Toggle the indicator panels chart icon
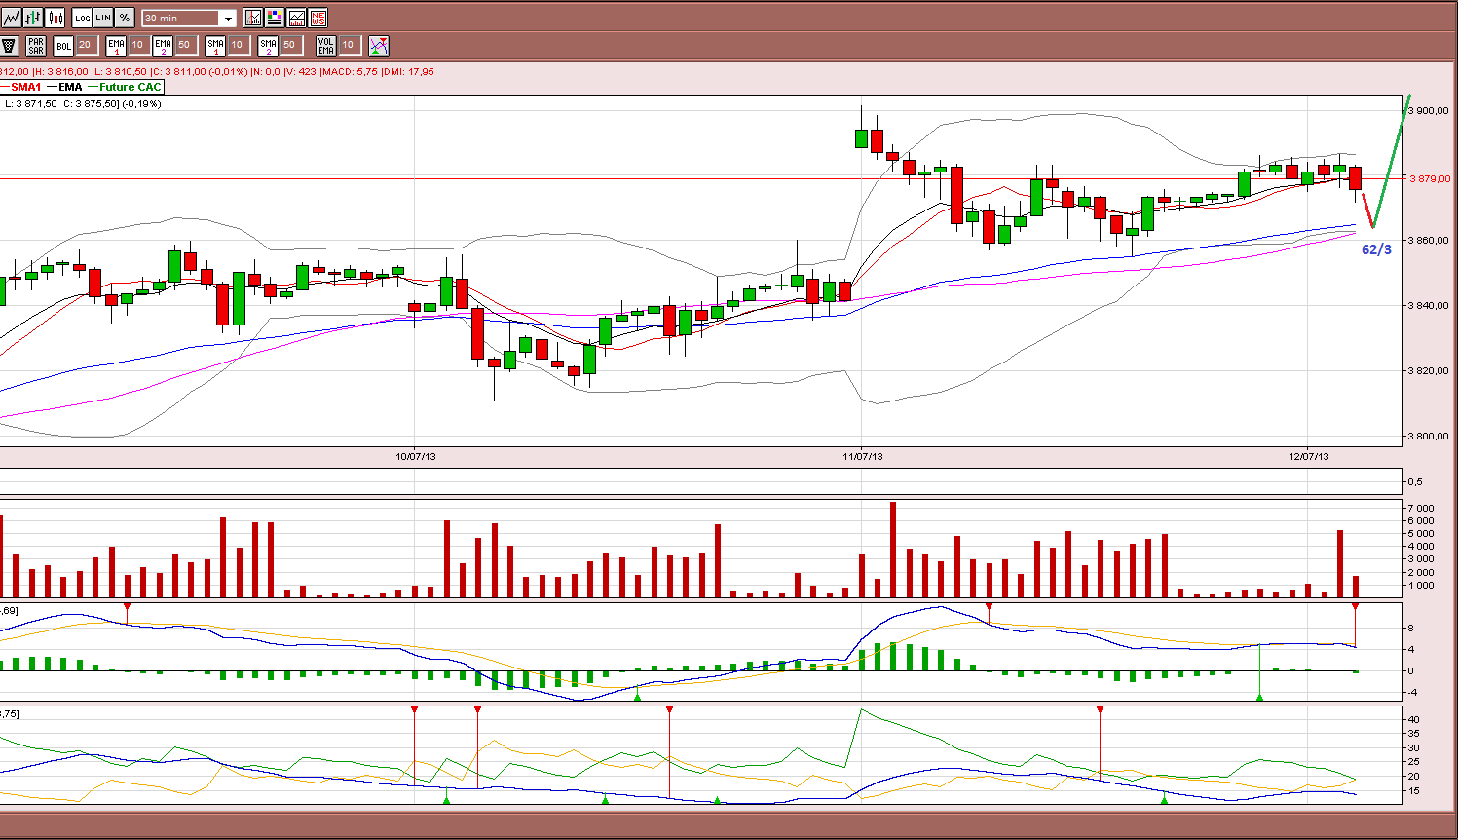Viewport: 1458px width, 840px height. 296,18
